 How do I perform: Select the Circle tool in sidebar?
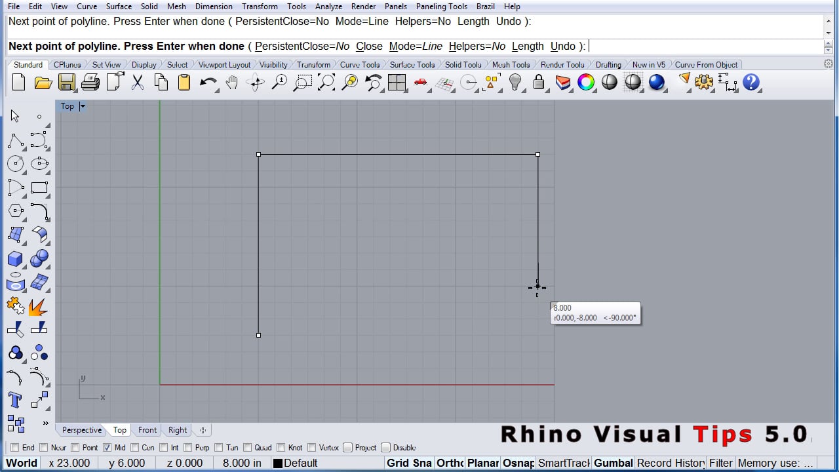click(16, 164)
